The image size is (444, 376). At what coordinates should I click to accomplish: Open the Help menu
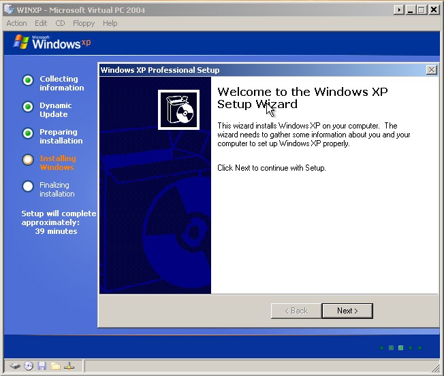[110, 23]
